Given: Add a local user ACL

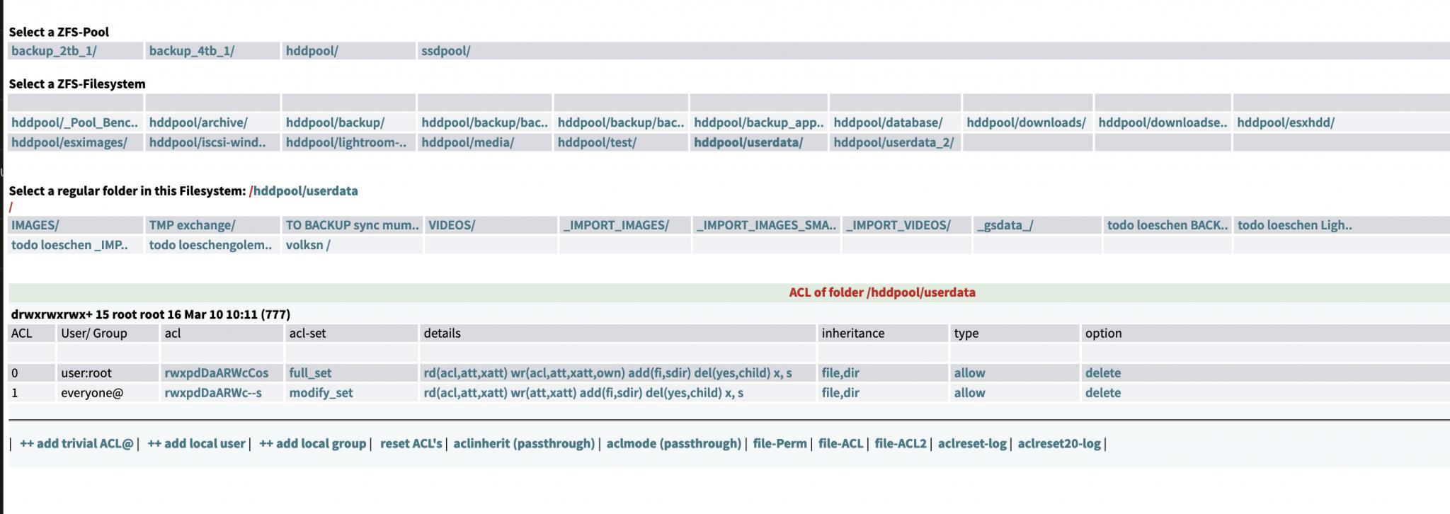Looking at the screenshot, I should point(196,444).
